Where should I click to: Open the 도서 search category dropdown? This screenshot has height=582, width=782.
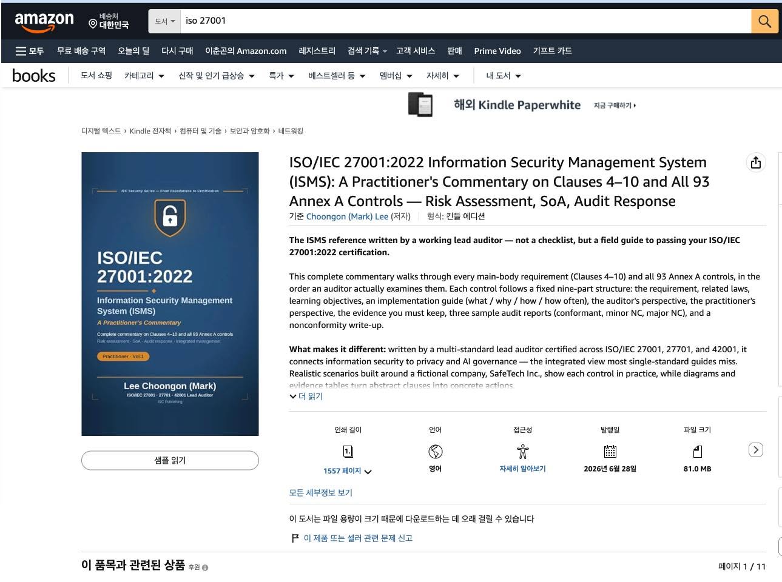click(x=164, y=21)
